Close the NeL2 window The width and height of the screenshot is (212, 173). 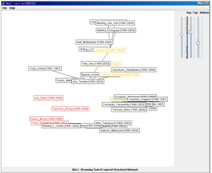point(207,3)
